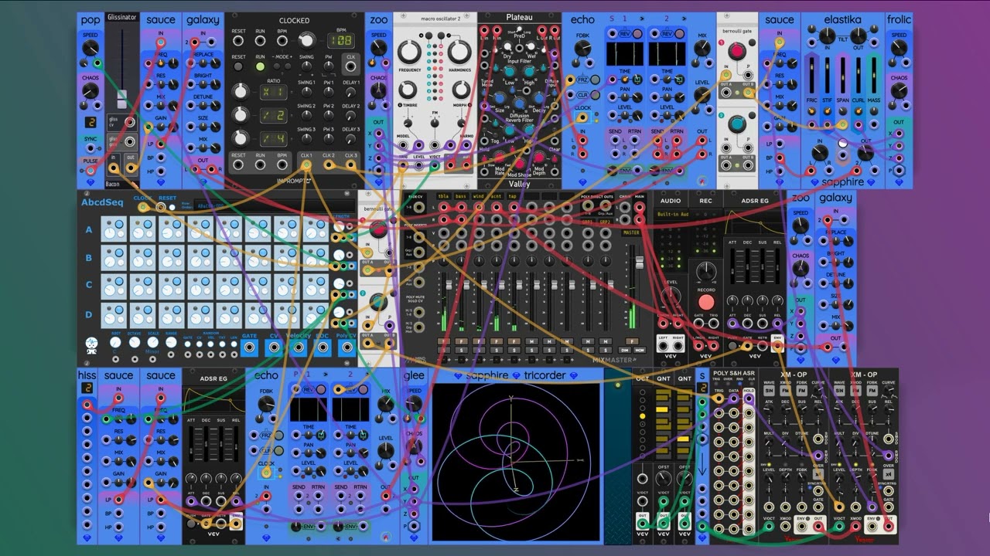This screenshot has height=556, width=990.
Task: Click the green routing icon beside echo tap 1 TIME
Action: (637, 78)
